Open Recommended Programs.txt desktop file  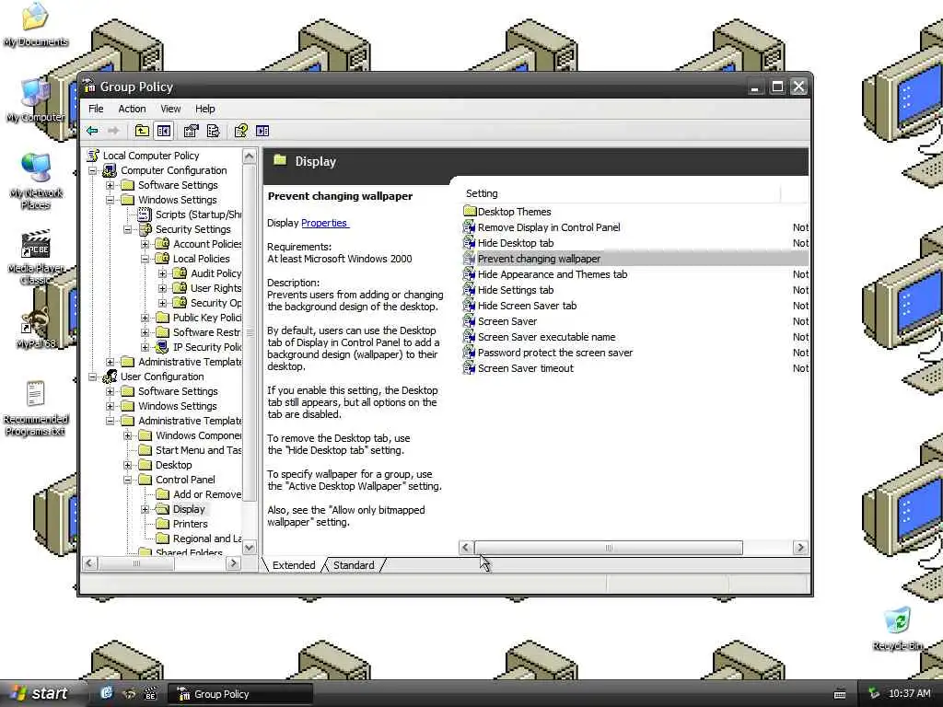(x=36, y=408)
